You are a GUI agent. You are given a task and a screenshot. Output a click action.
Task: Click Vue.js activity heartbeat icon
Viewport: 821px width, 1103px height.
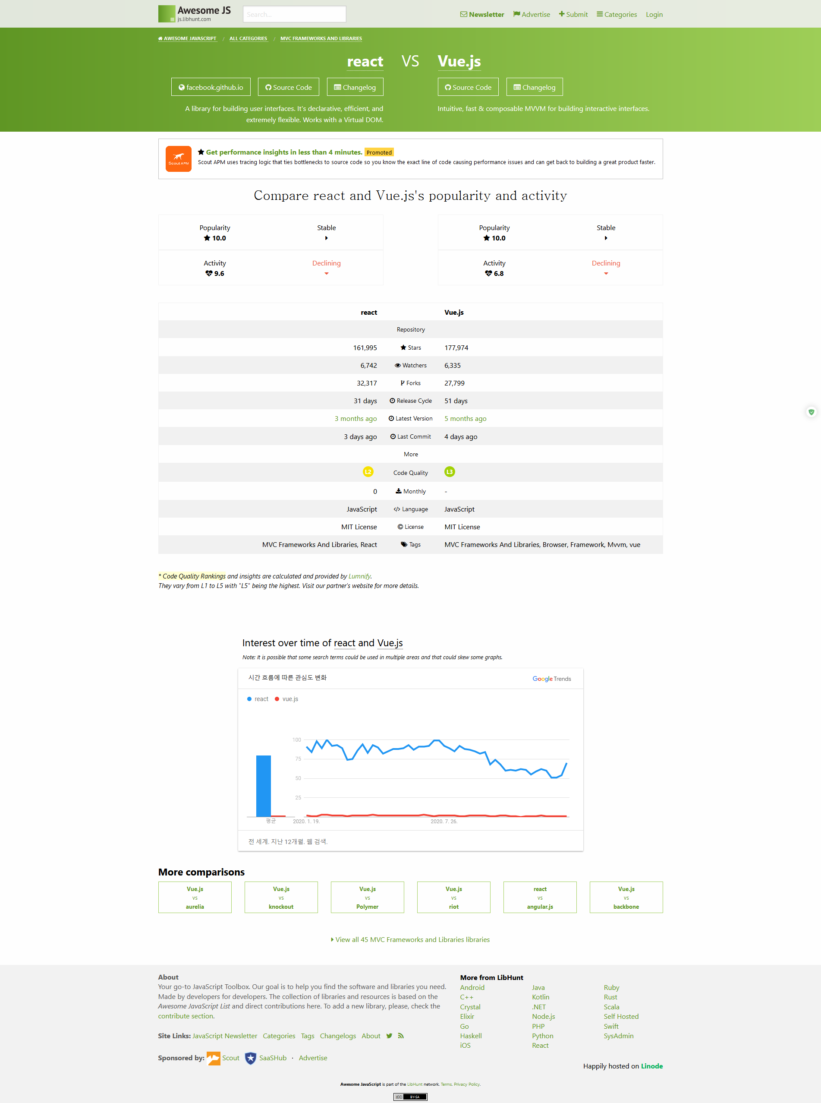pyautogui.click(x=488, y=274)
